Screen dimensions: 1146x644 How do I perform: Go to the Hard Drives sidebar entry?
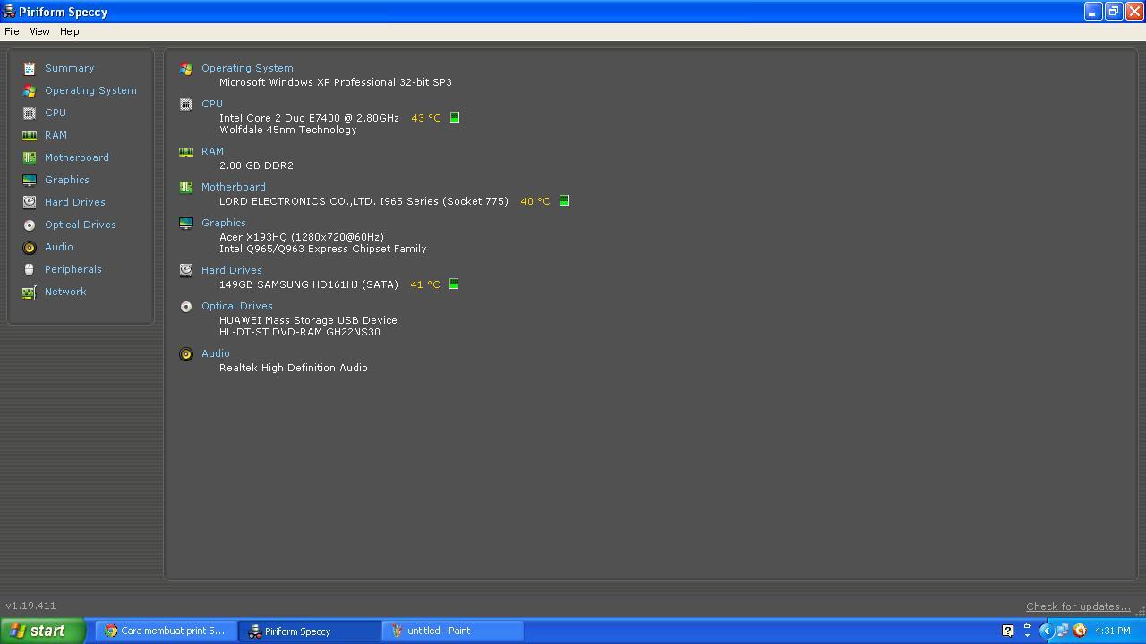click(75, 202)
